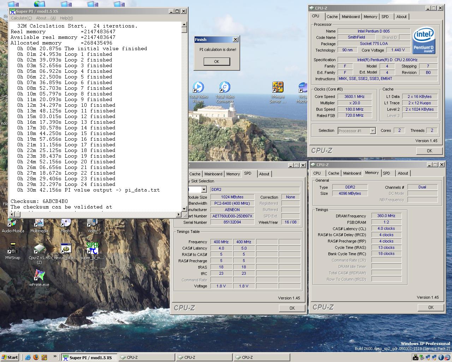
Task: Click the Super PI title bar icon
Action: 12,11
